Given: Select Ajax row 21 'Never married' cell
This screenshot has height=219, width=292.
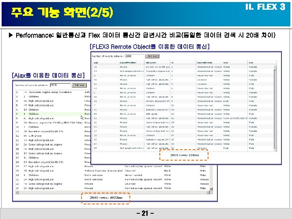Looking at the screenshot, I should tap(133, 175).
